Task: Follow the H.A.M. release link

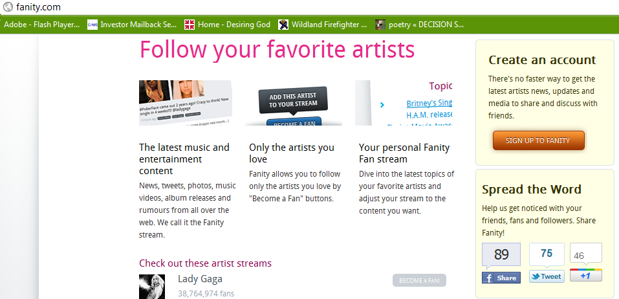Action: 429,115
